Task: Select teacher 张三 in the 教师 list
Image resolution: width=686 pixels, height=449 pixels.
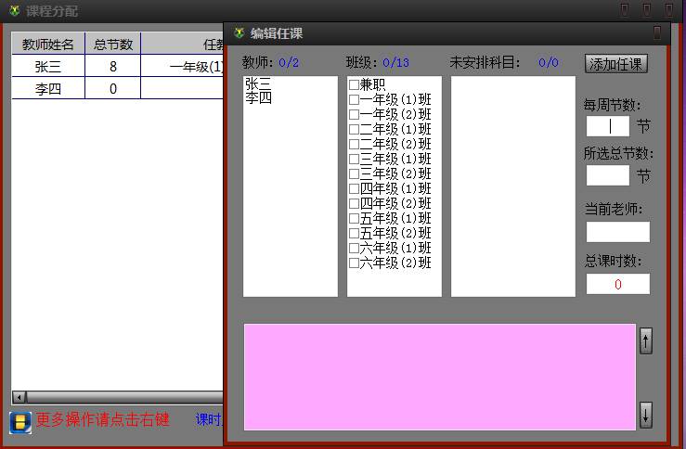Action: click(258, 83)
